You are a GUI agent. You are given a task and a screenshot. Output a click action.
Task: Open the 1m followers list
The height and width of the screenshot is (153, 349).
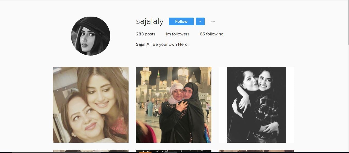click(177, 34)
